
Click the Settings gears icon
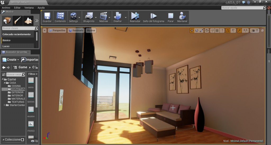(74, 17)
